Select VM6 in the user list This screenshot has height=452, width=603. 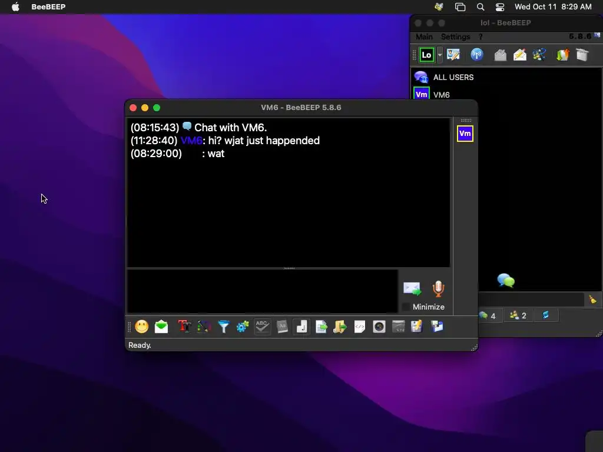506,94
